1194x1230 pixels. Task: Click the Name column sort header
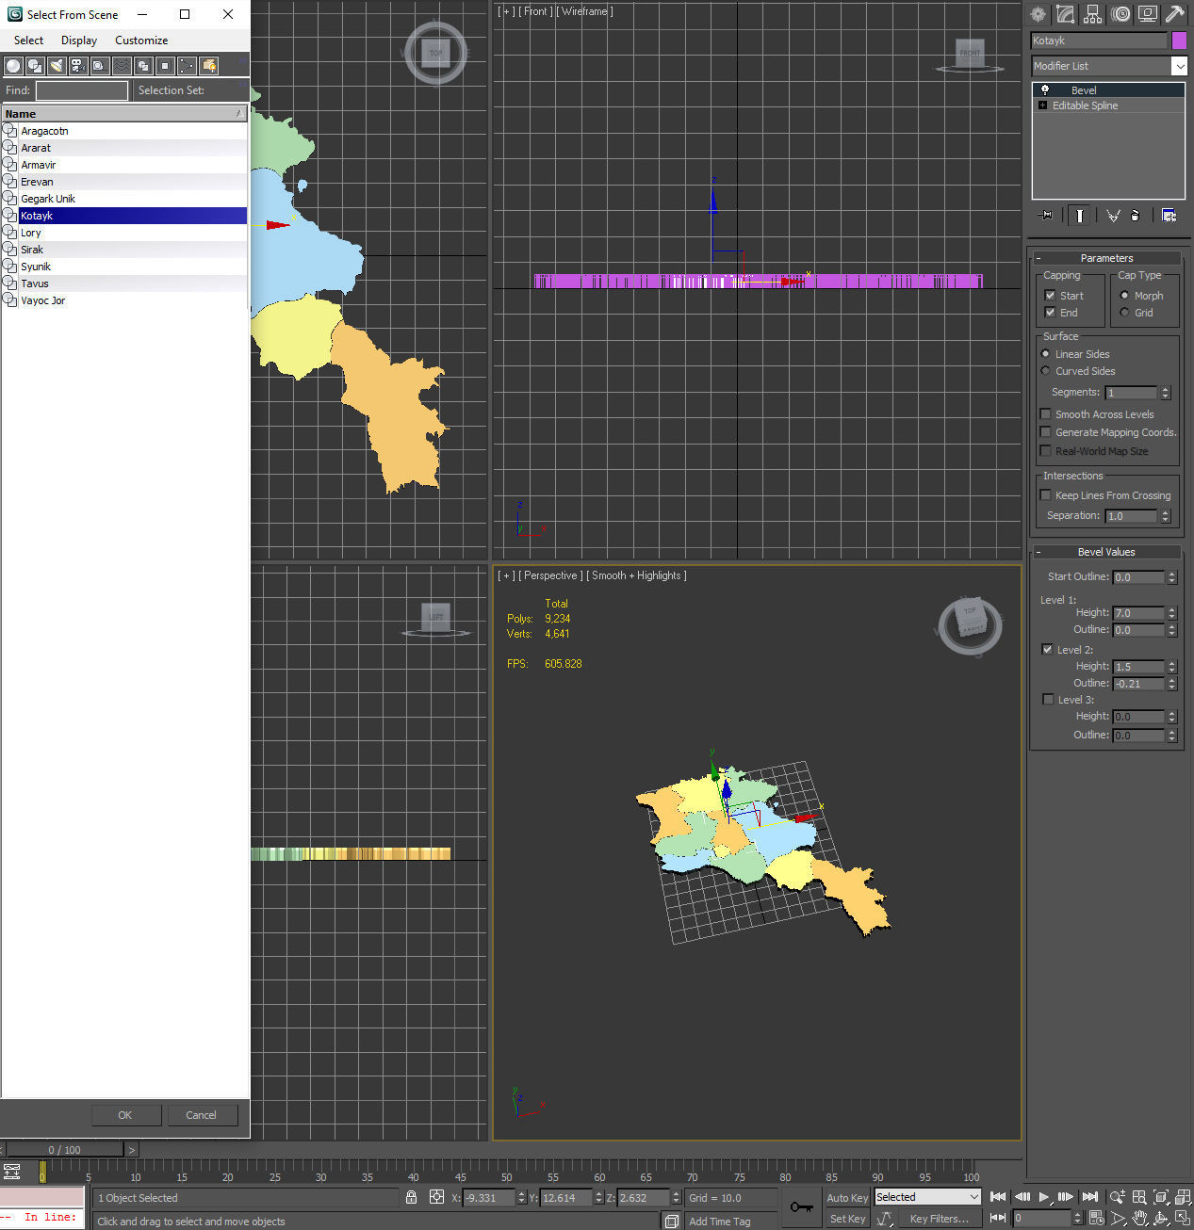click(123, 113)
